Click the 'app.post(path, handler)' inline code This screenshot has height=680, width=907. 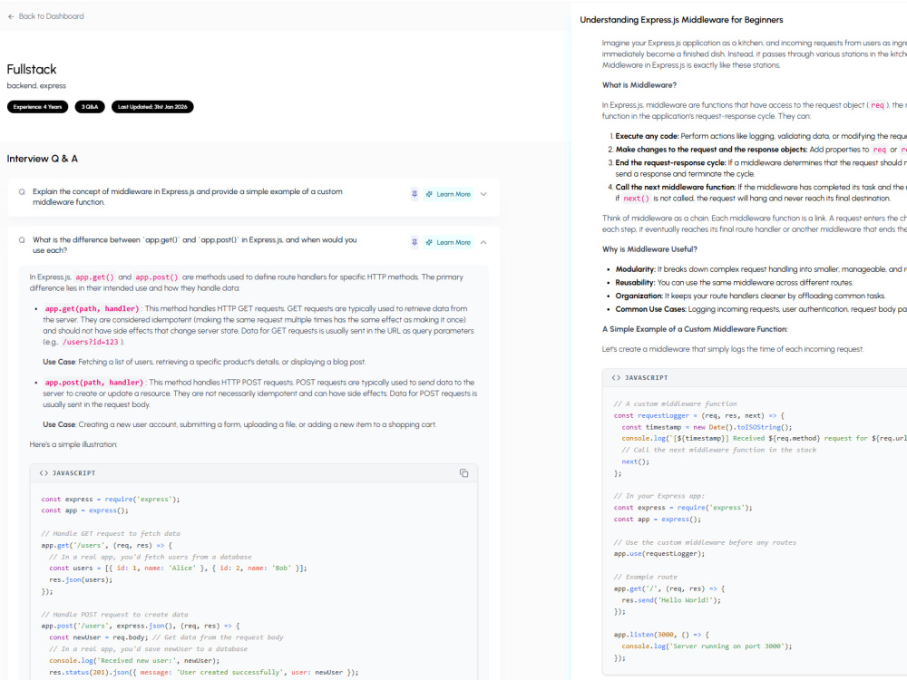click(x=94, y=383)
